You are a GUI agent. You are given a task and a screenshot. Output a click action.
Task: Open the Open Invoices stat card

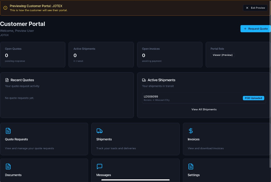[170, 54]
